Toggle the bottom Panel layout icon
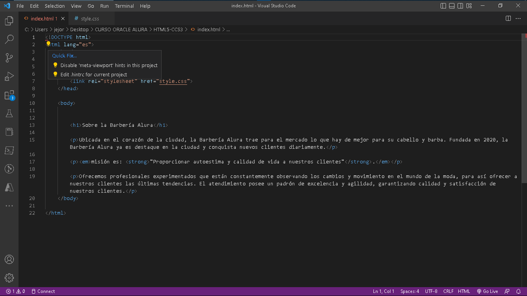Viewport: 527px width, 296px height. (x=452, y=6)
